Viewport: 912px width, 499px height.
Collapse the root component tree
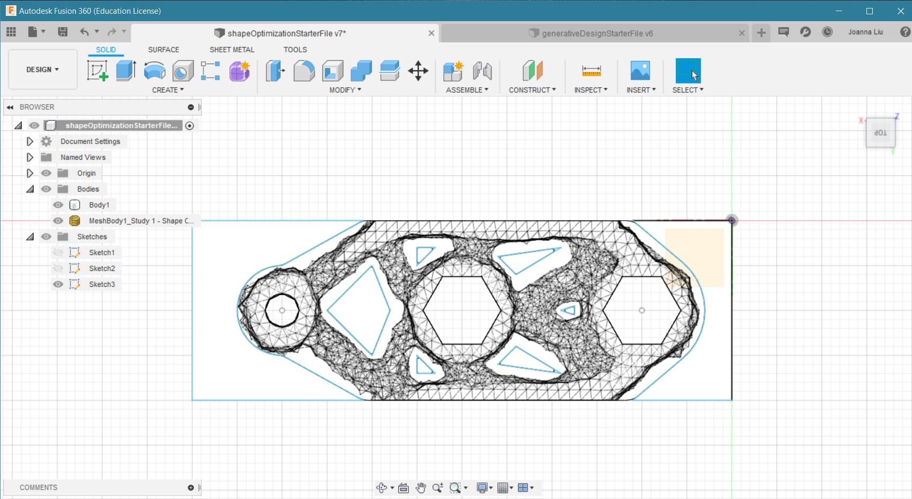click(18, 125)
